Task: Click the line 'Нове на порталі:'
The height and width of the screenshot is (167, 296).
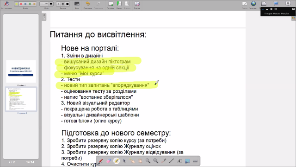Action: tap(90, 48)
